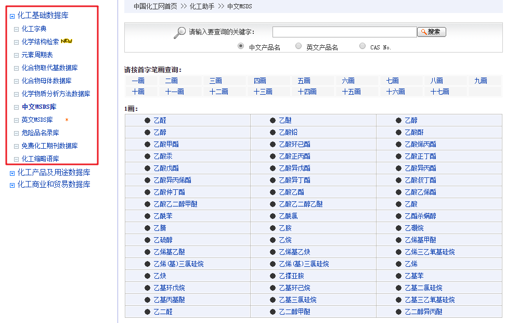The image size is (506, 323).
Task: Filter by 十四画 stroke count
Action: coord(307,92)
